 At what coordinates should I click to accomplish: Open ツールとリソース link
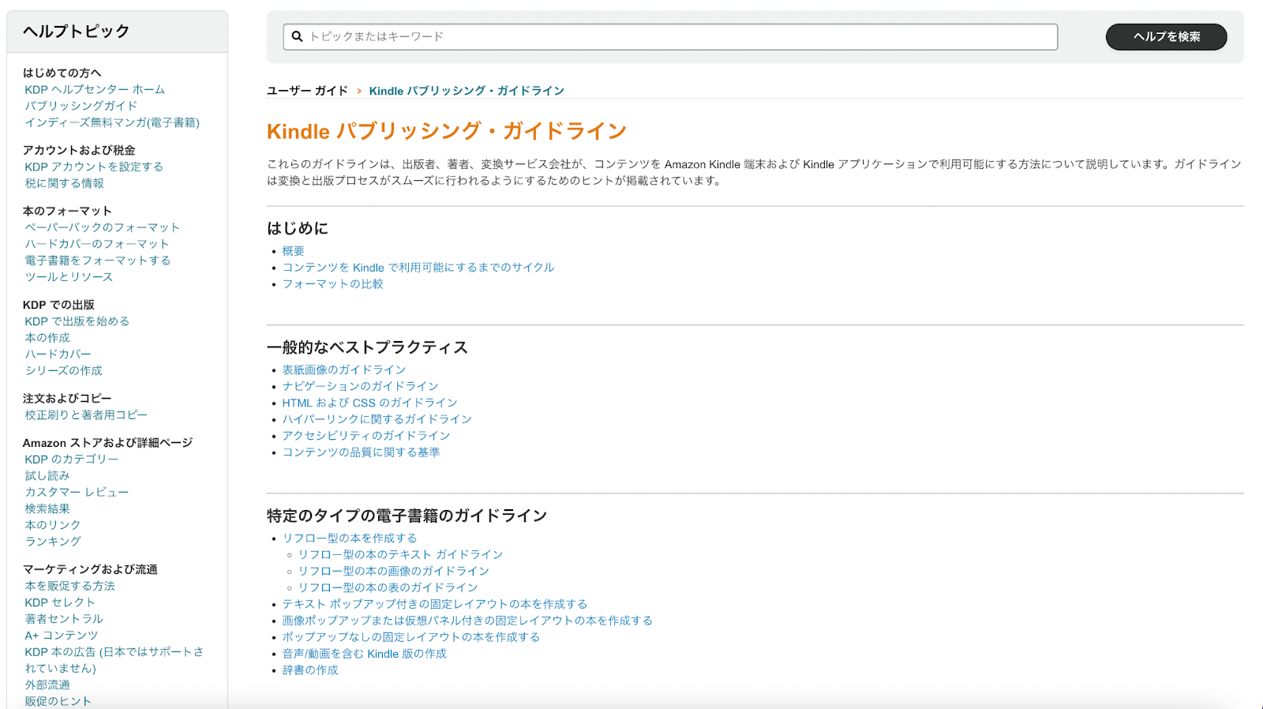point(69,277)
